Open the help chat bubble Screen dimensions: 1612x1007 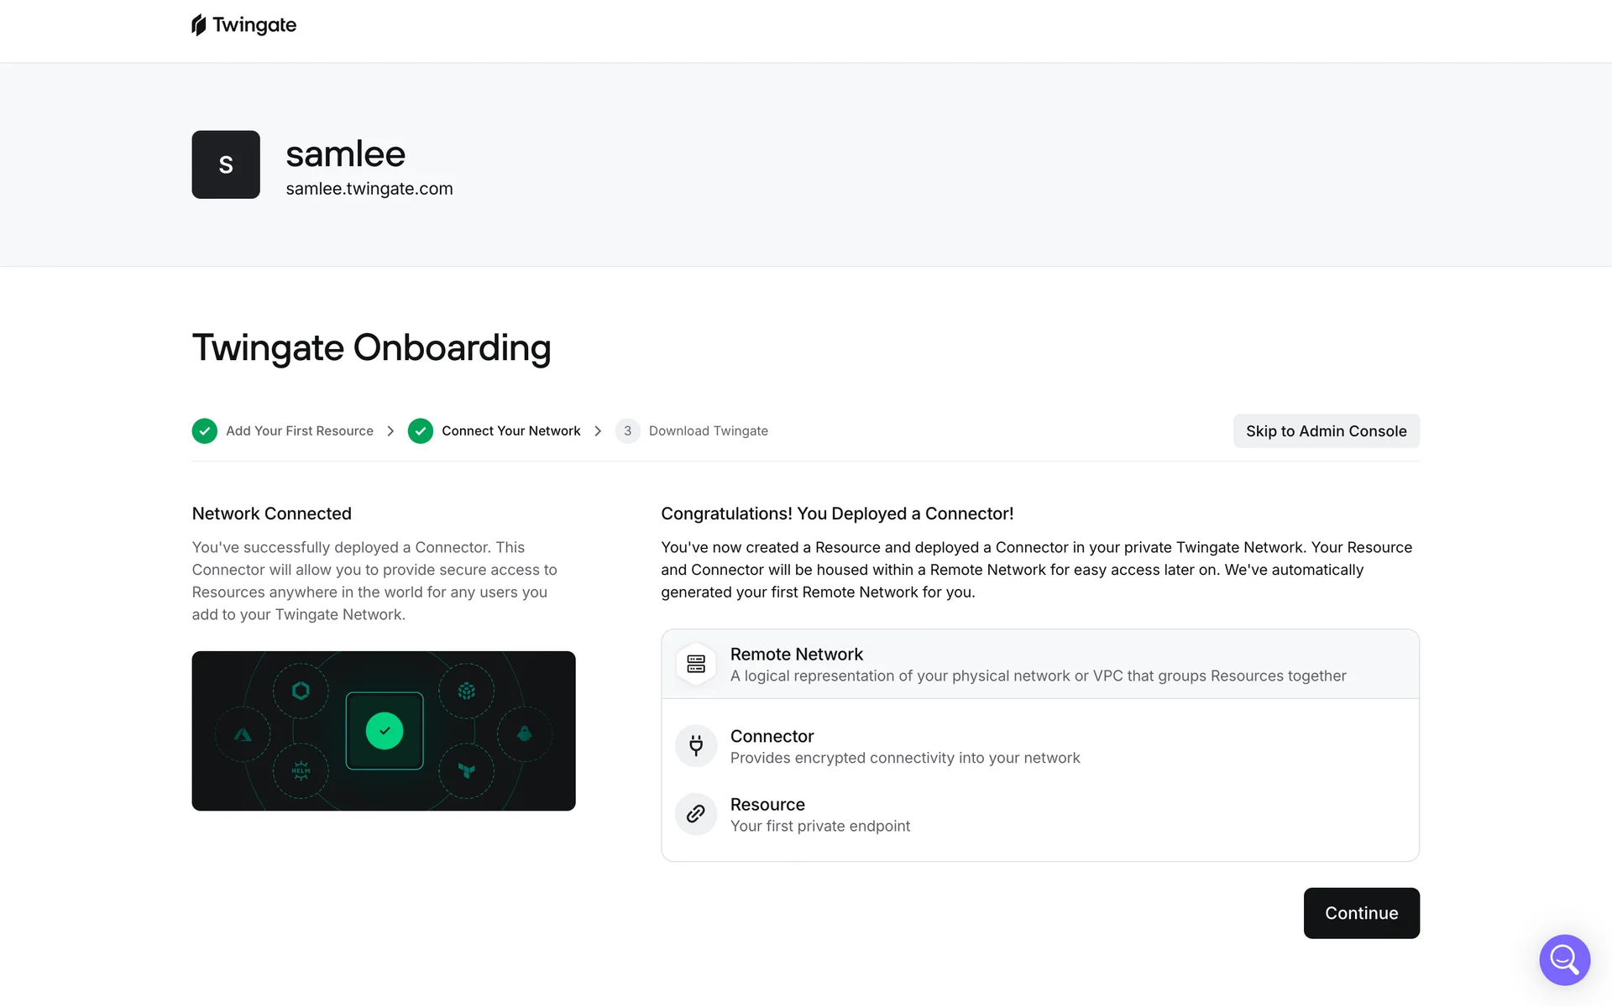click(x=1564, y=959)
